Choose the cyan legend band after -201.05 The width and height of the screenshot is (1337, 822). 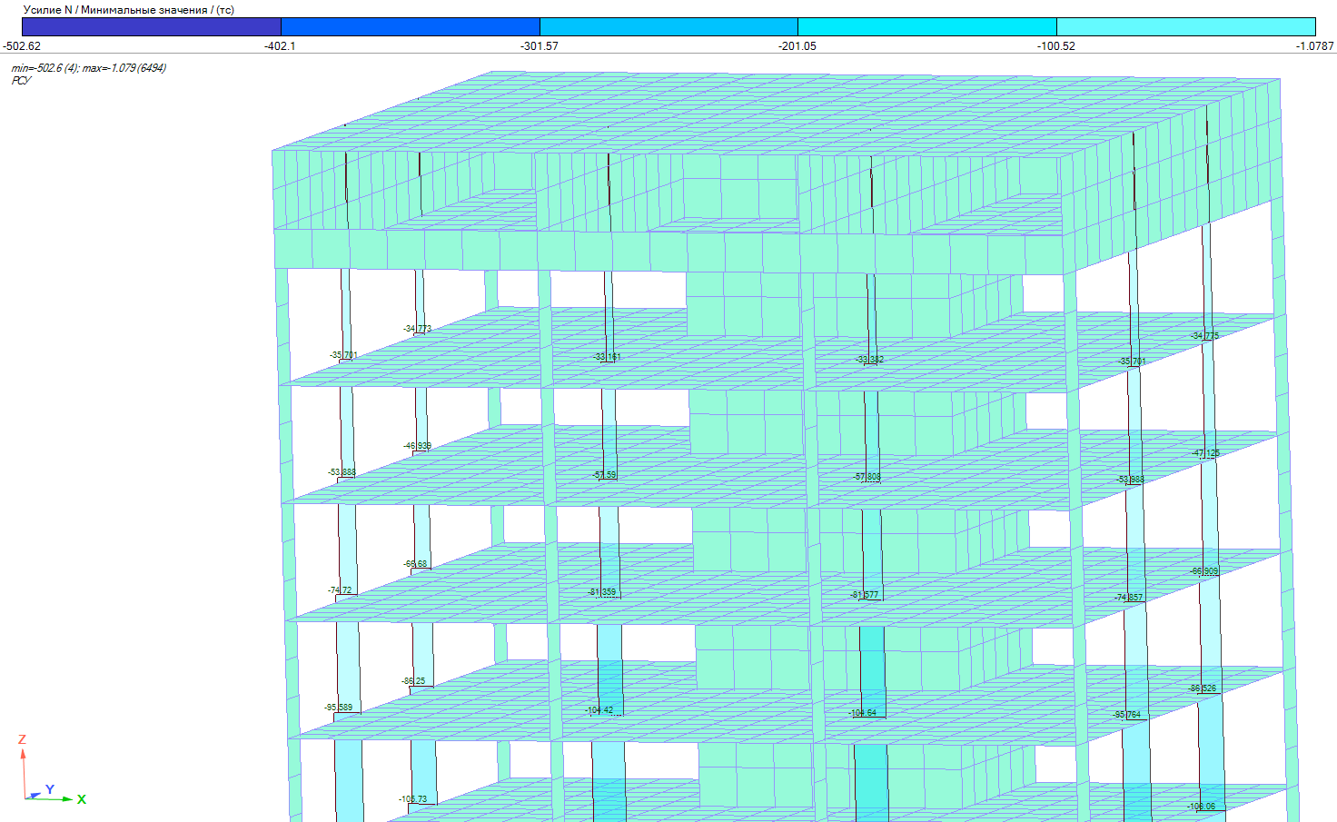926,27
